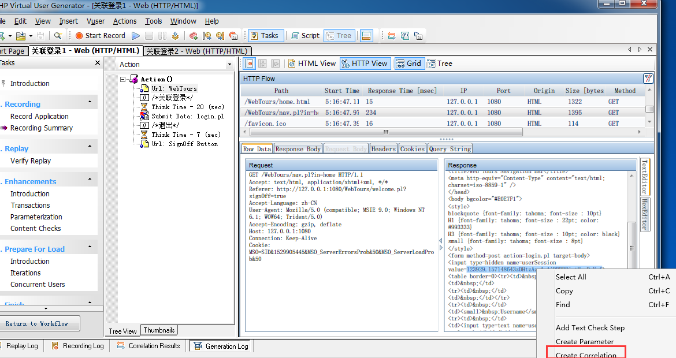The image size is (676, 358).
Task: Open the find/search icon in toolbar
Action: (58, 36)
